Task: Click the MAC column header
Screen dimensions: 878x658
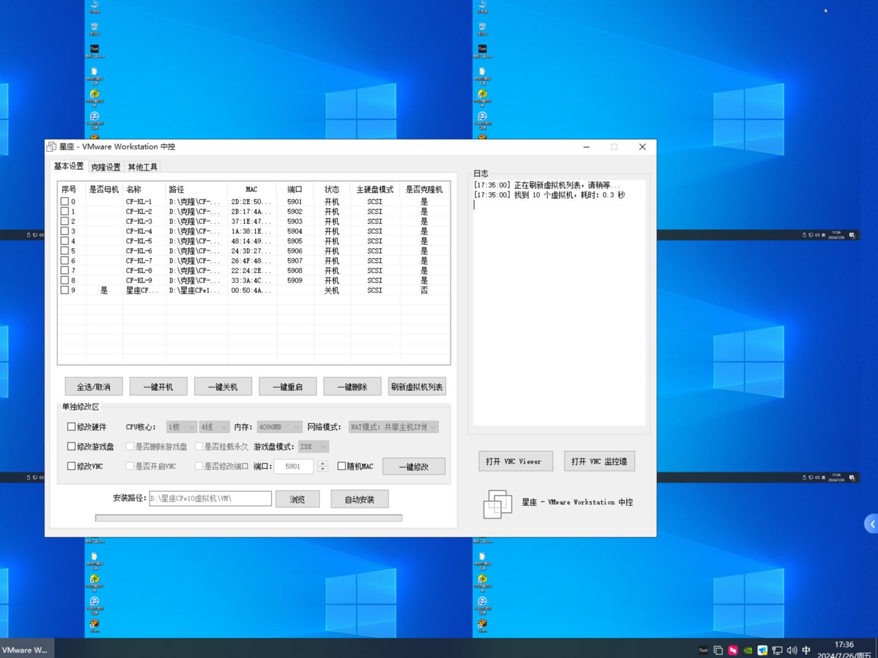Action: point(252,189)
